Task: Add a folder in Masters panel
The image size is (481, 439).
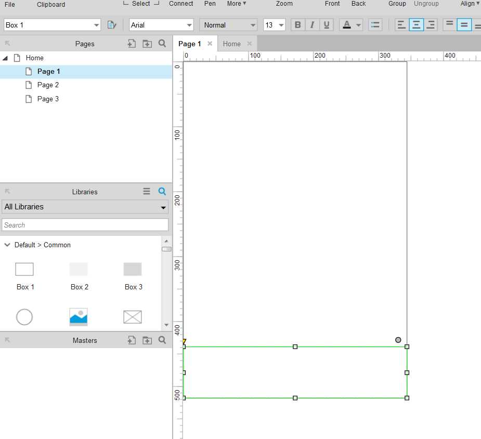Action: [147, 340]
